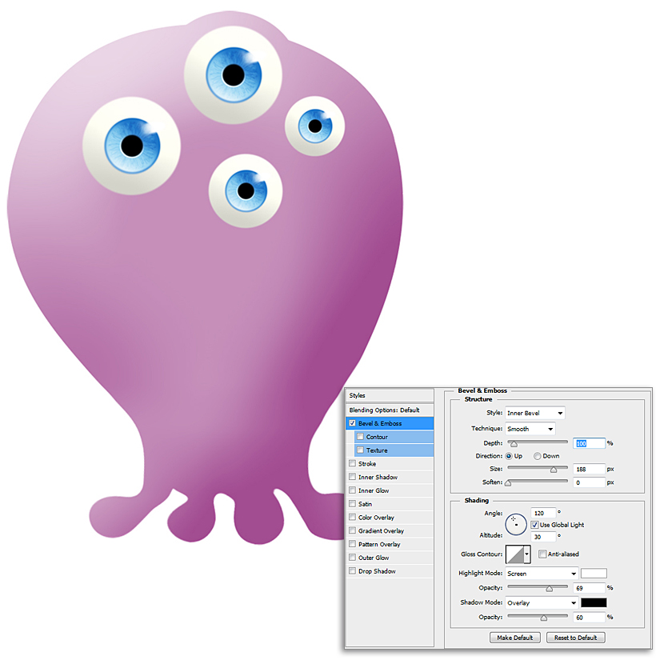Enable the Gradient Overlay checkbox
This screenshot has height=664, width=664.
(x=352, y=530)
